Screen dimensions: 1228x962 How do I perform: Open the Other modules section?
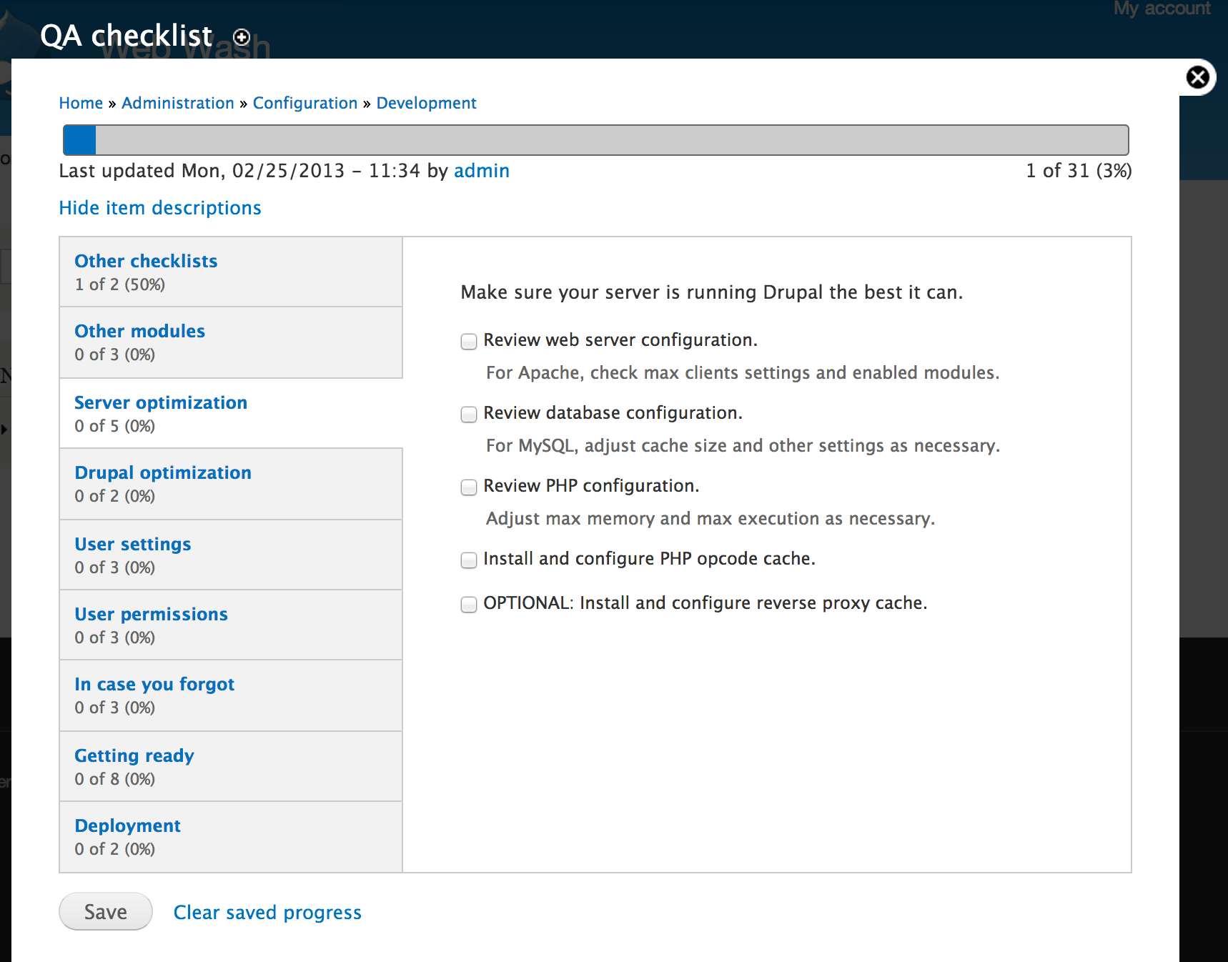tap(139, 331)
